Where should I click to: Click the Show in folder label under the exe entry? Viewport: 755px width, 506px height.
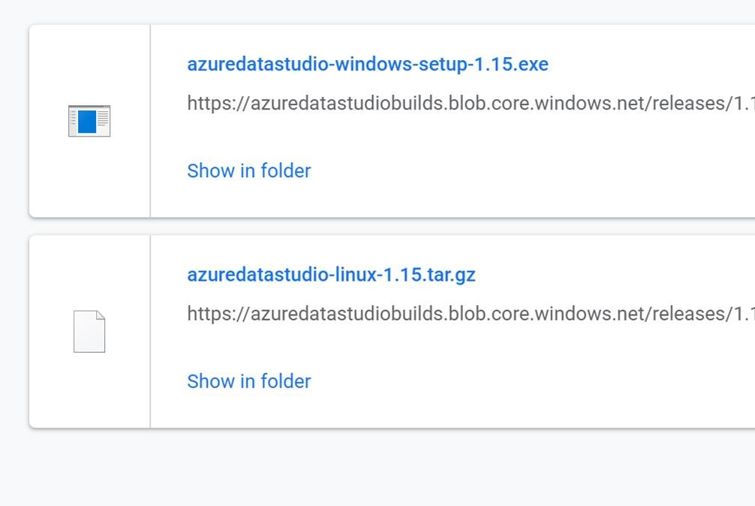249,171
